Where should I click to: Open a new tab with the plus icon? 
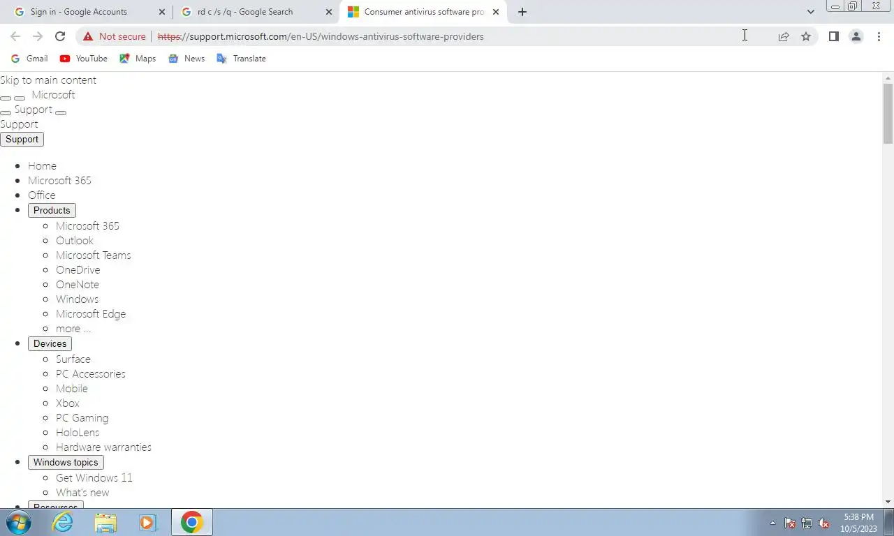tap(522, 12)
